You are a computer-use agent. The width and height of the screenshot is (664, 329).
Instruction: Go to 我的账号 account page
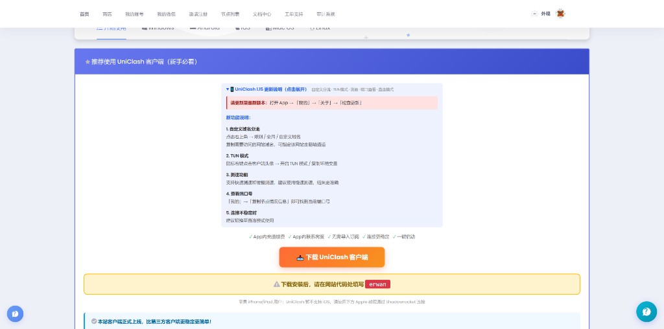coord(134,14)
